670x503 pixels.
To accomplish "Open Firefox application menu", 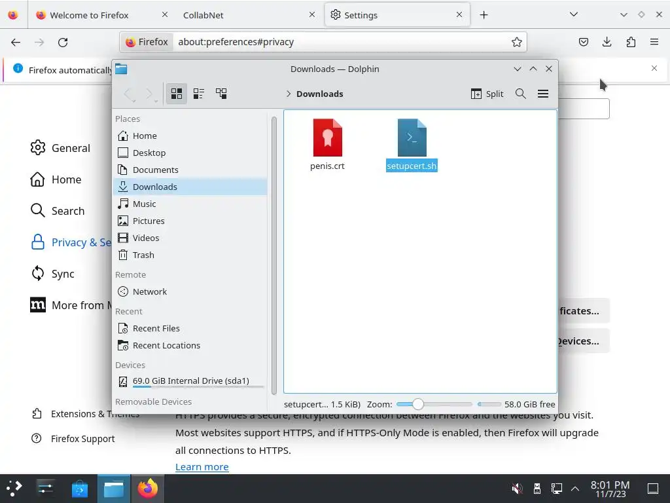I will [654, 42].
